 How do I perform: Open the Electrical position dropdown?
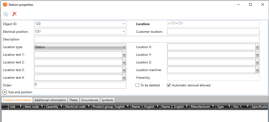tap(124, 32)
